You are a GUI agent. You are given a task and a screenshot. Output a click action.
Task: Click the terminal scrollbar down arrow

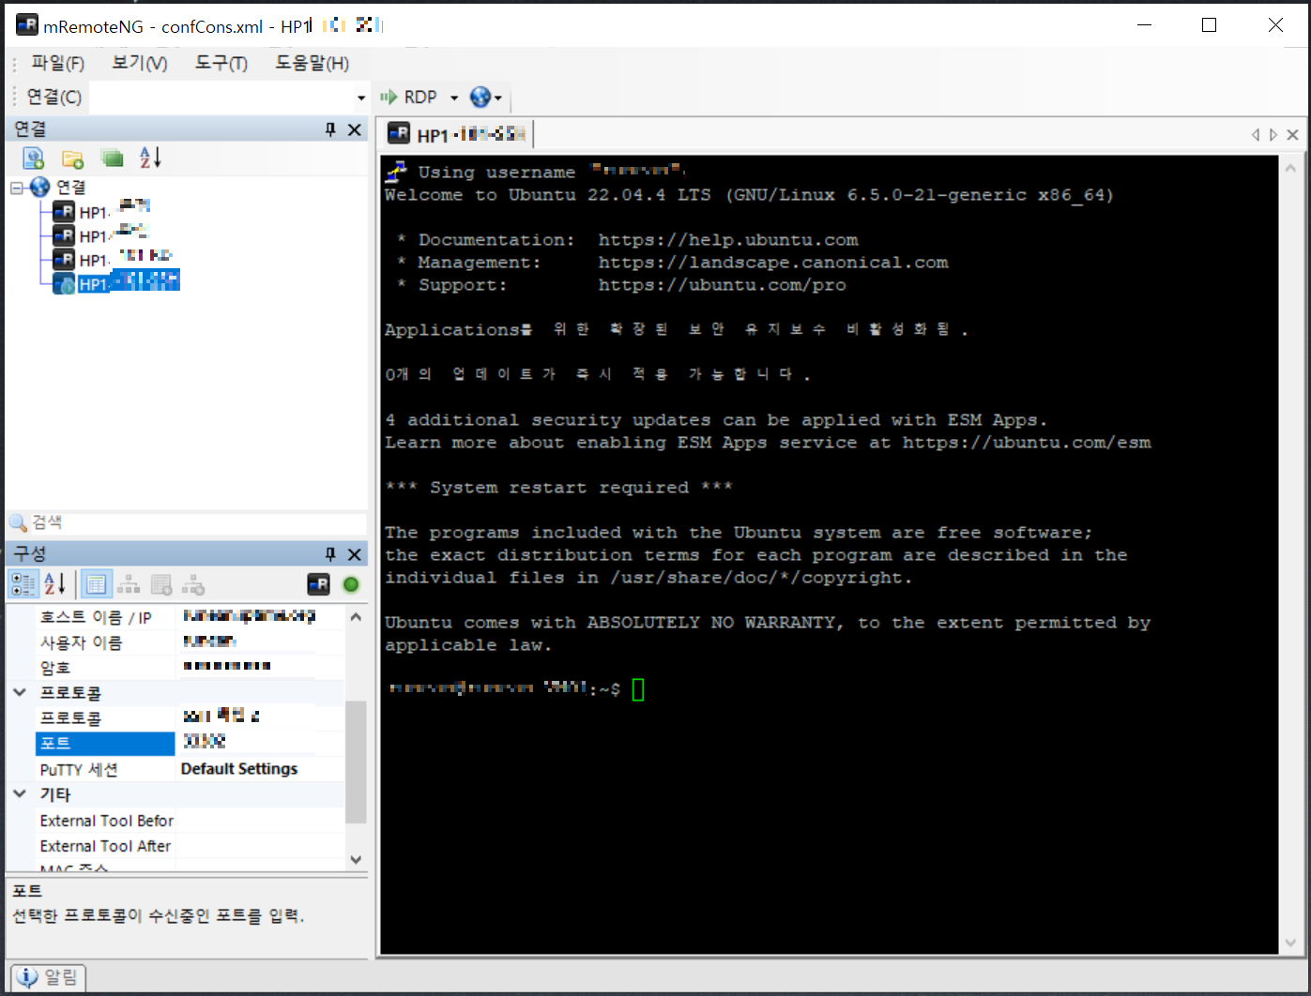[x=1290, y=943]
